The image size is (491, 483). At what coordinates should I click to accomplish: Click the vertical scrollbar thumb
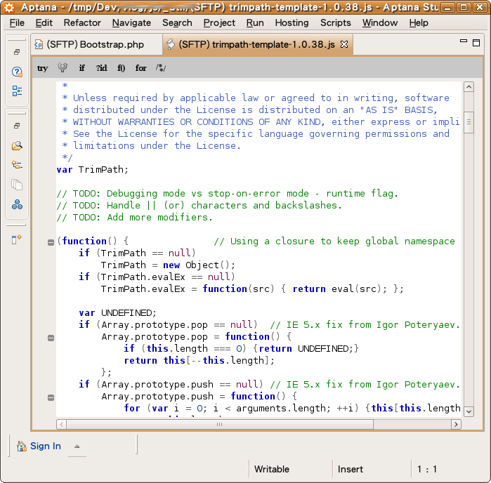tap(469, 122)
